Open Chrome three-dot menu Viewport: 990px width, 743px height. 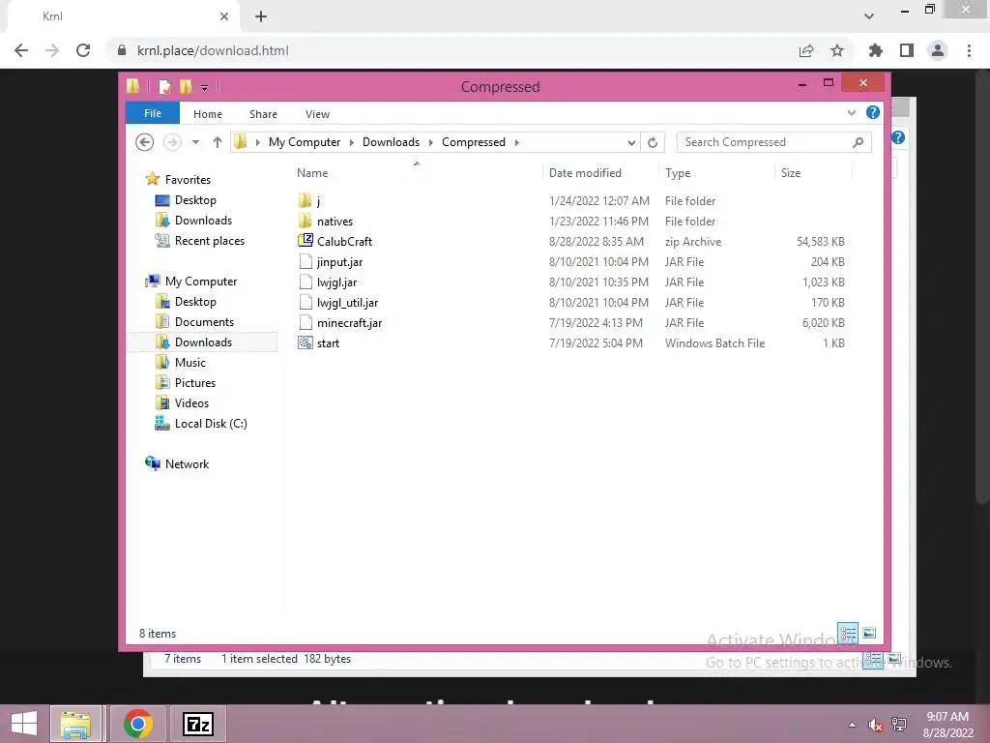(969, 50)
